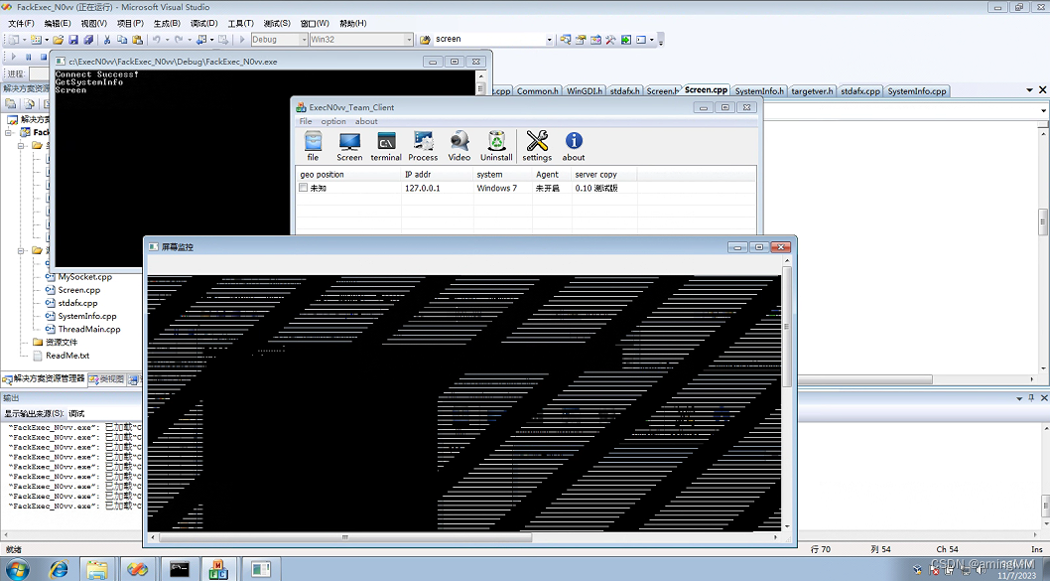This screenshot has height=581, width=1050.
Task: Activate the console window taskbar icon
Action: click(x=179, y=570)
